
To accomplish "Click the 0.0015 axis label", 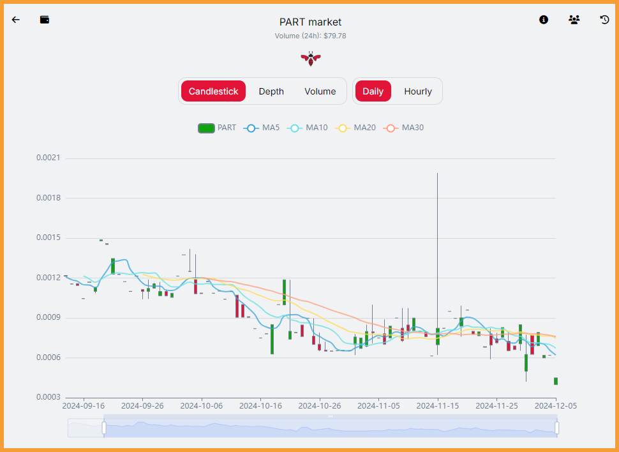I will [x=48, y=238].
